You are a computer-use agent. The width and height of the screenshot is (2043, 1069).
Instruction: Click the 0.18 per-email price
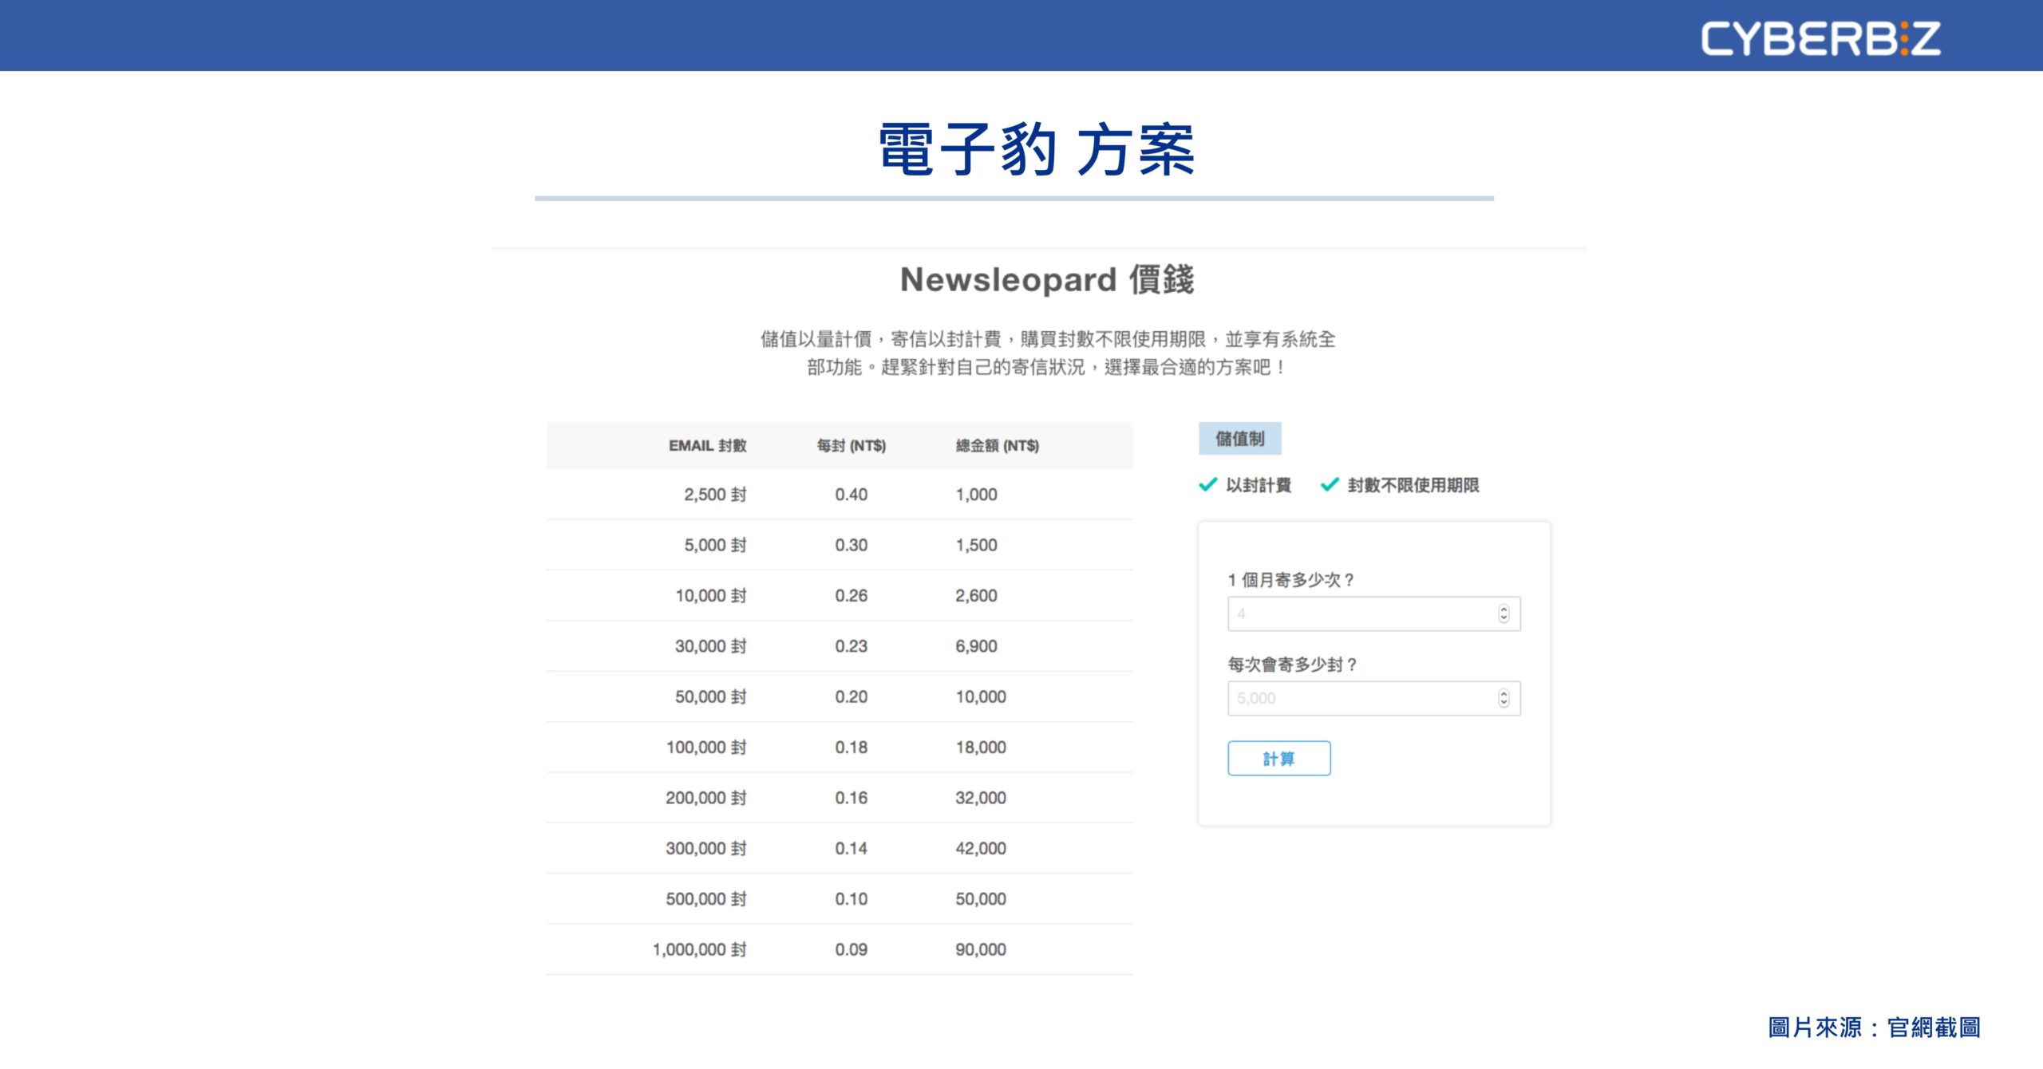click(851, 747)
